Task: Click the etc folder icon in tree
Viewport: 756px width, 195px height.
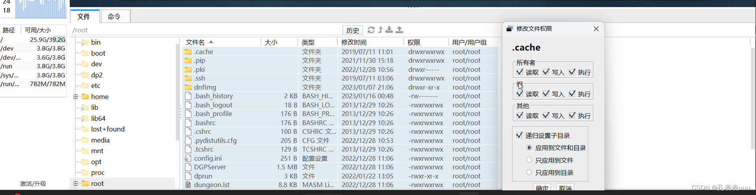Action: point(85,86)
